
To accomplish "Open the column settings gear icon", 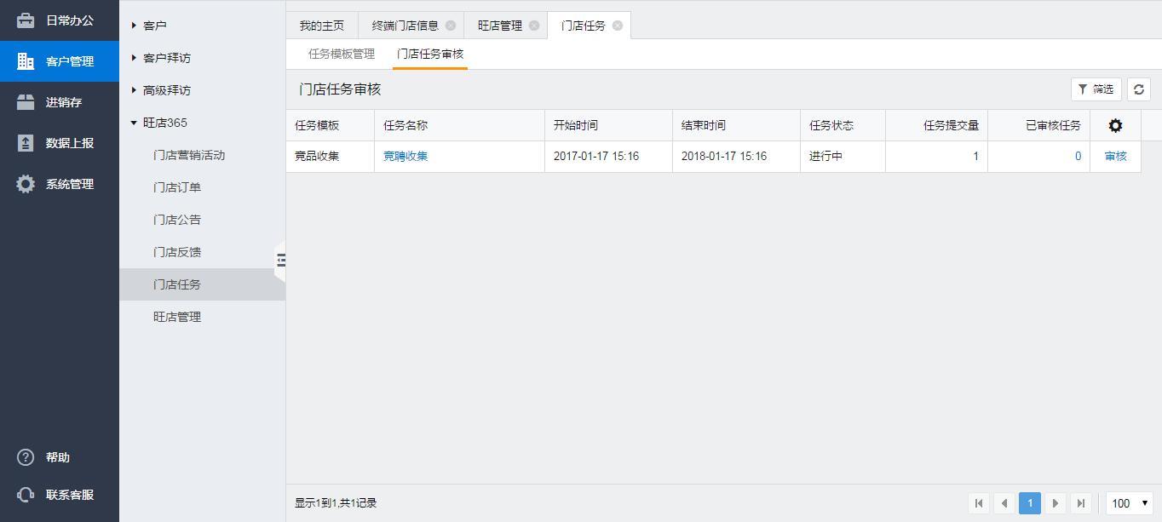I will [x=1115, y=126].
